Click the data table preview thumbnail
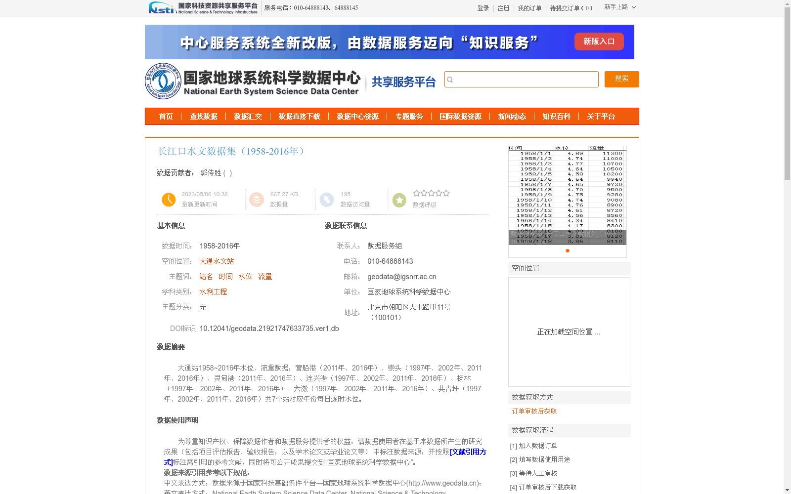The height and width of the screenshot is (494, 791). click(568, 195)
